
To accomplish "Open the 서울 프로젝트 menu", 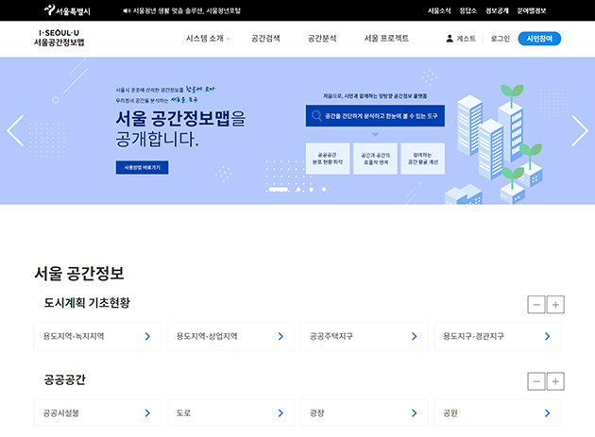I will click(x=386, y=39).
